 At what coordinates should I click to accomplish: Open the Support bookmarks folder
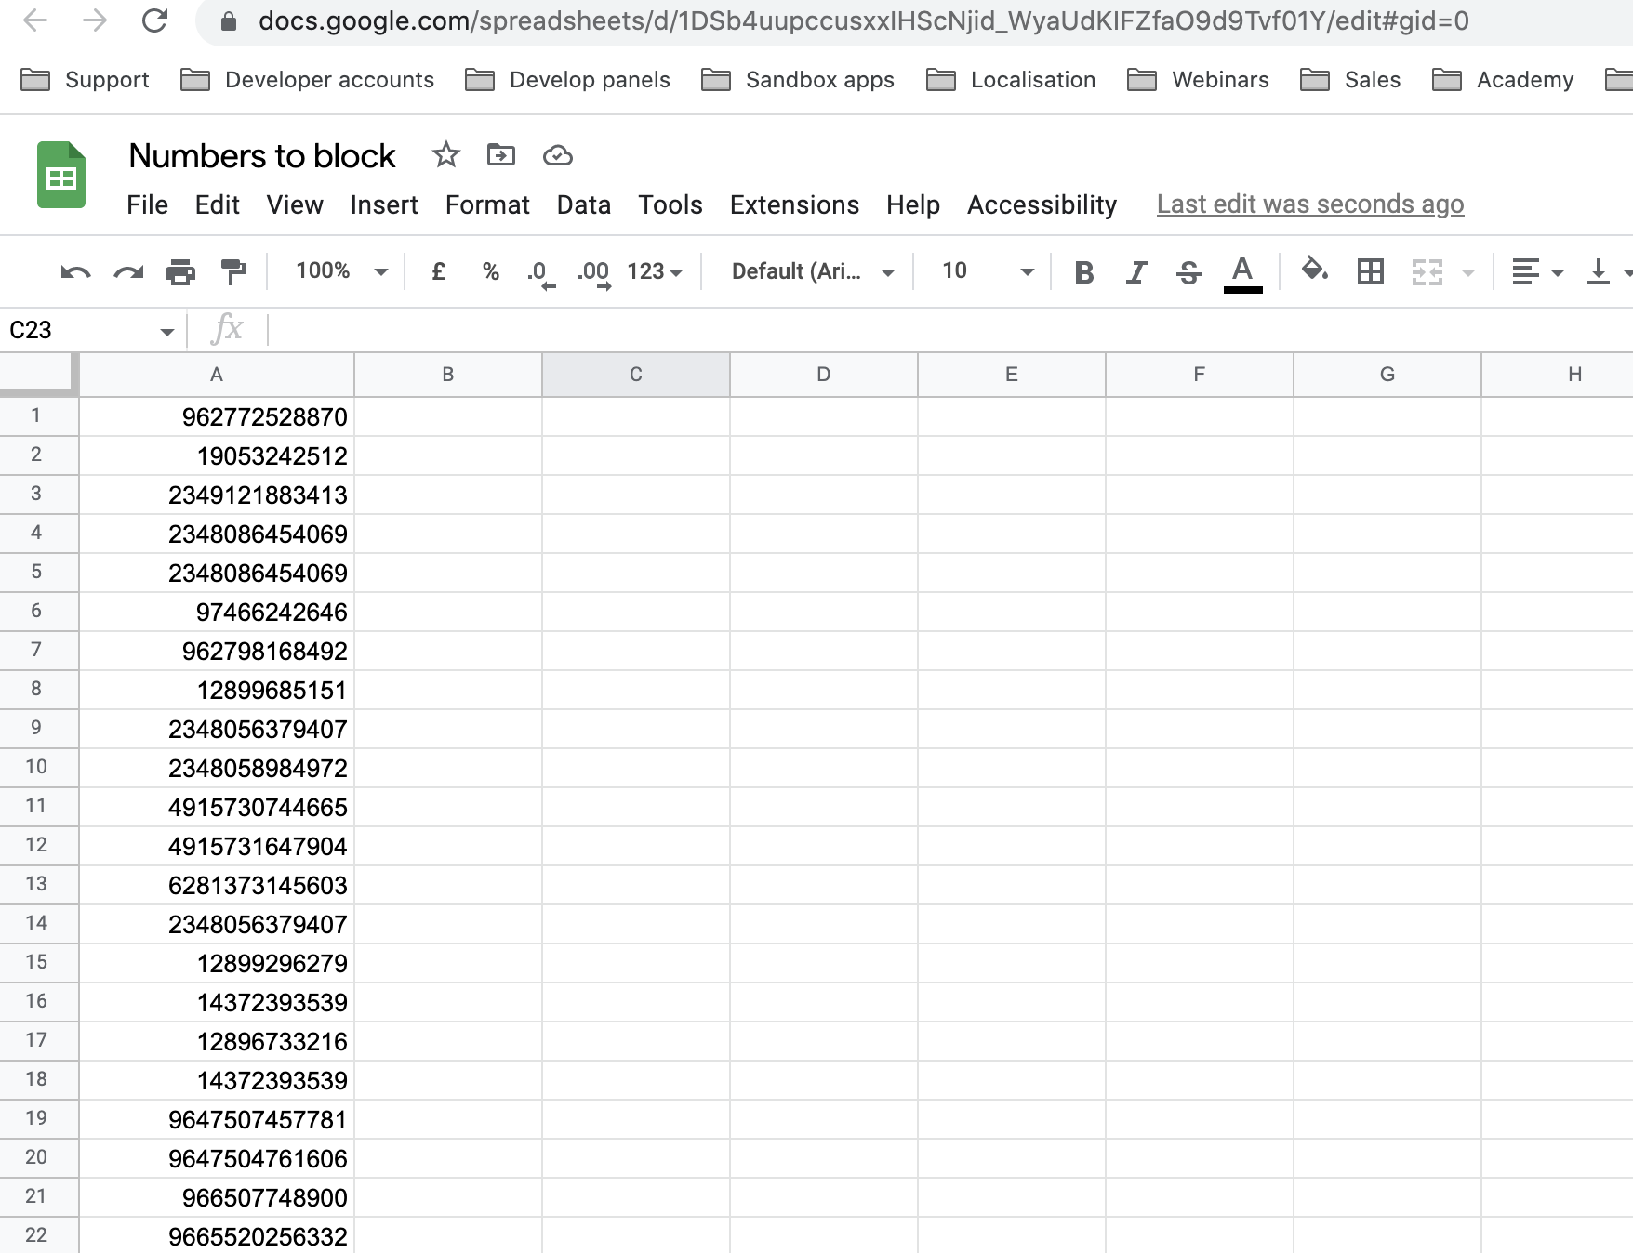[x=86, y=80]
